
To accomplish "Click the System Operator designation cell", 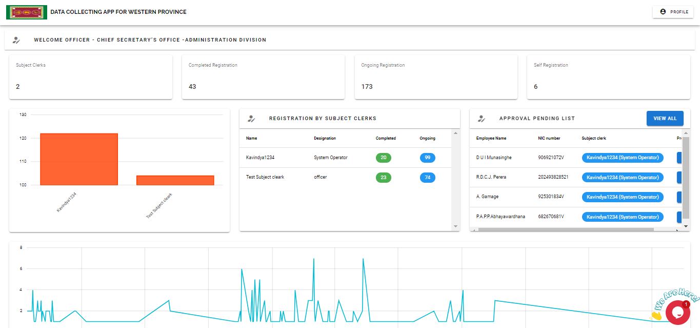I will (331, 158).
